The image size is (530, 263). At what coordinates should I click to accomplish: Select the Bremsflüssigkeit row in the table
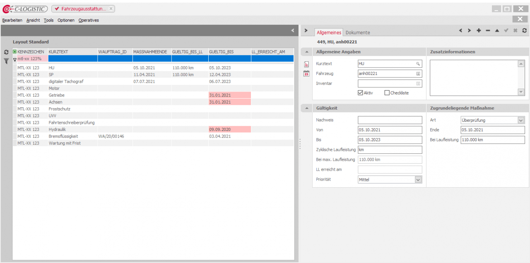click(63, 136)
